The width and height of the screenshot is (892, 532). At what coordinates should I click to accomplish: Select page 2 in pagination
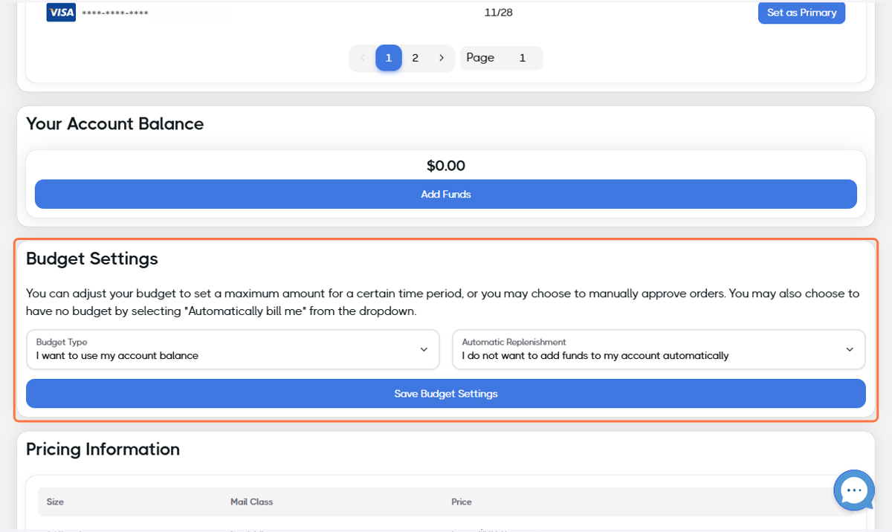(x=415, y=58)
